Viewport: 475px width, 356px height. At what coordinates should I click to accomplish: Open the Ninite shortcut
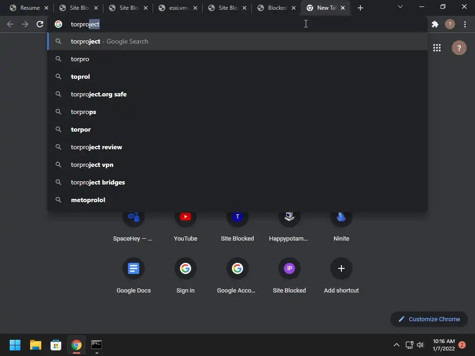341,225
